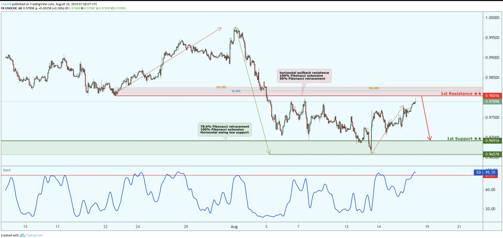Click the %D indicator badge

pos(478,172)
